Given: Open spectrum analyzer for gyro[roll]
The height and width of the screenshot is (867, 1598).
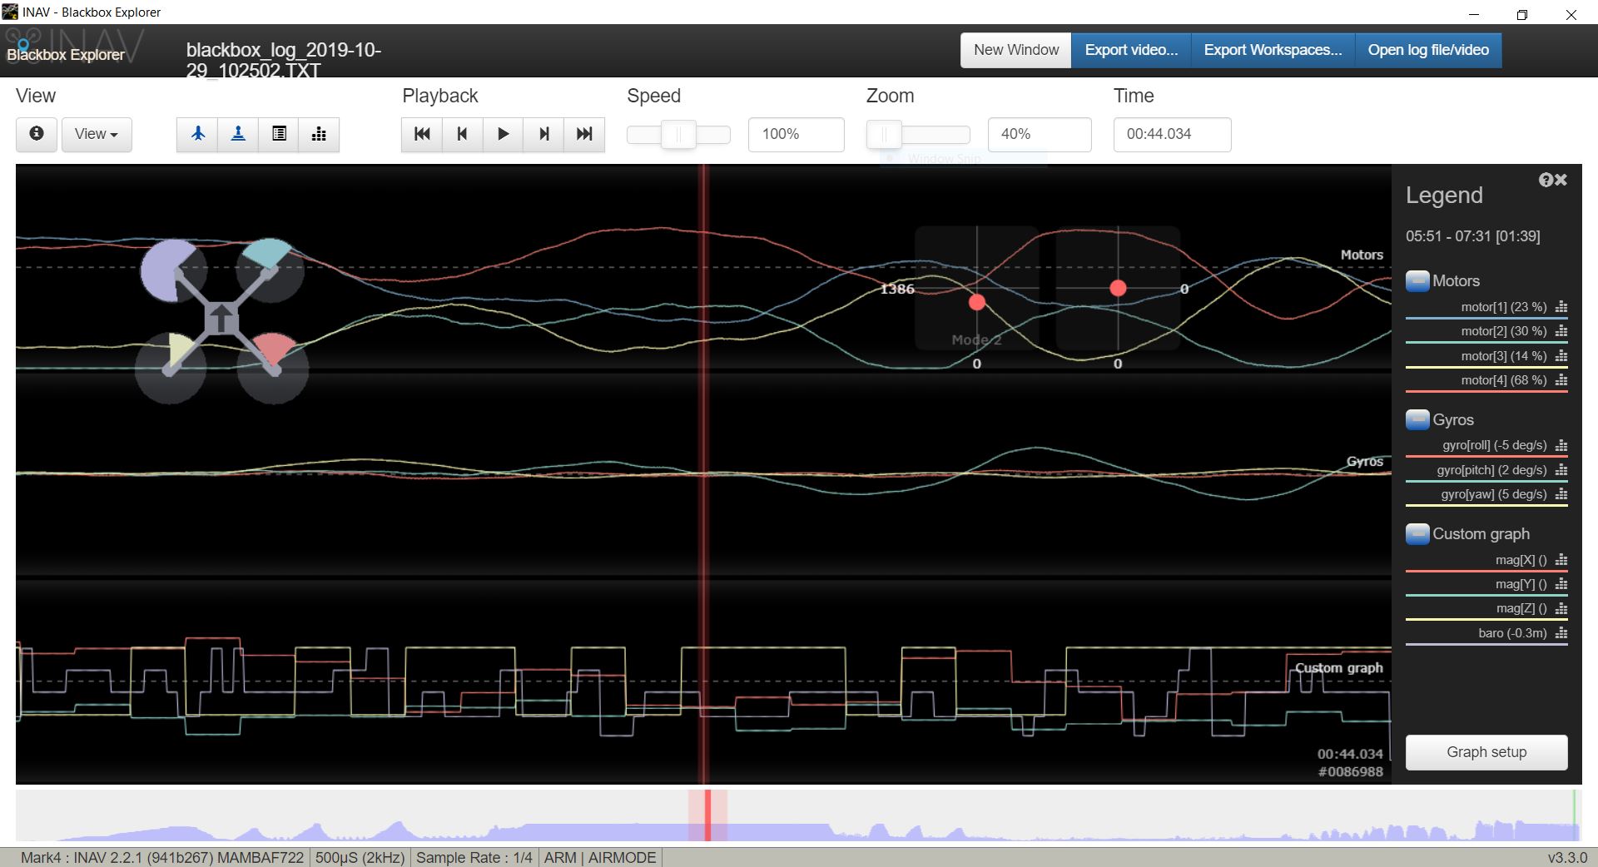Looking at the screenshot, I should tap(1562, 446).
